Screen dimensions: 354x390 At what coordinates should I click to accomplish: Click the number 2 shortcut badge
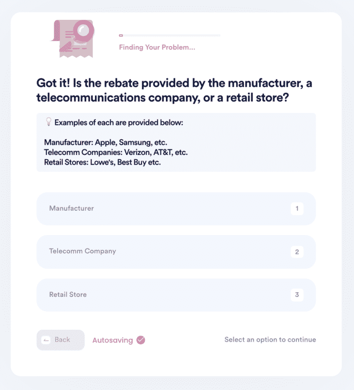297,252
